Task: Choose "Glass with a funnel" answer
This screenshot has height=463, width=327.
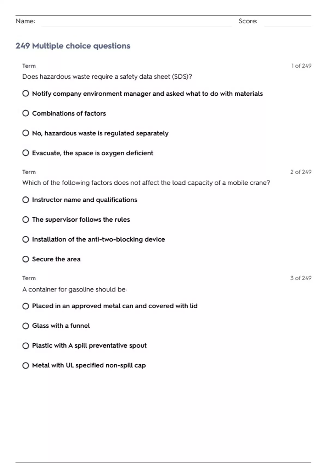Action: pyautogui.click(x=26, y=326)
